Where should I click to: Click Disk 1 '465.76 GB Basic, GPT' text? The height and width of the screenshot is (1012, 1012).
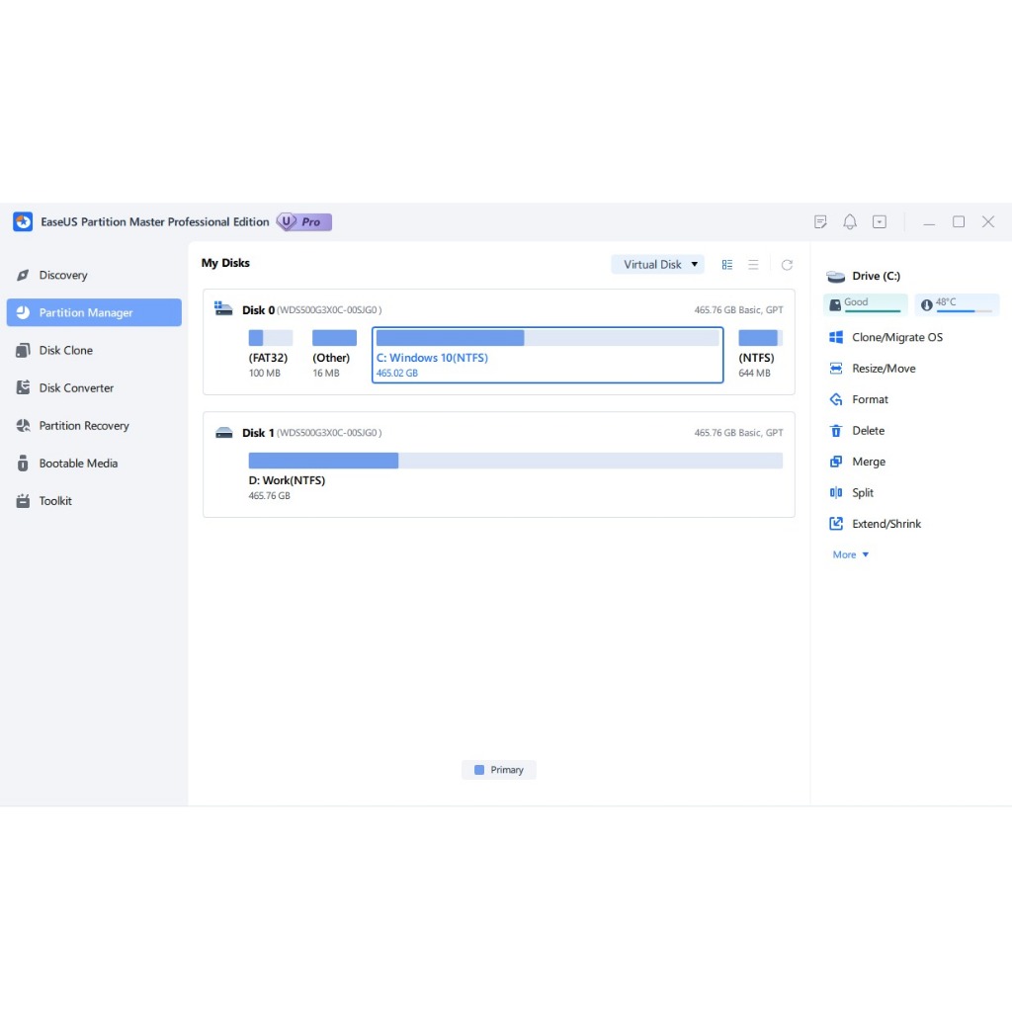[738, 433]
